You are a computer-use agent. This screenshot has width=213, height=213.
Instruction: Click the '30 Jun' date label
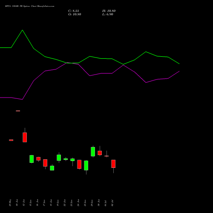click(x=99, y=203)
